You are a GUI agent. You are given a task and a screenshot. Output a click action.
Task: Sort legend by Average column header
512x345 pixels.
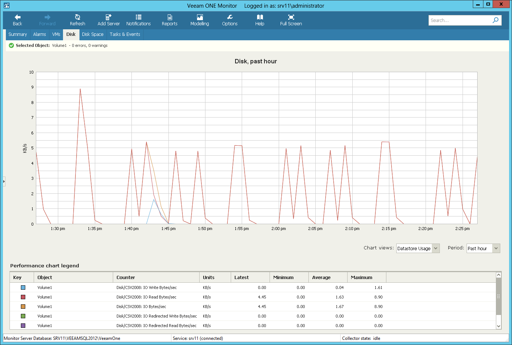pos(328,277)
